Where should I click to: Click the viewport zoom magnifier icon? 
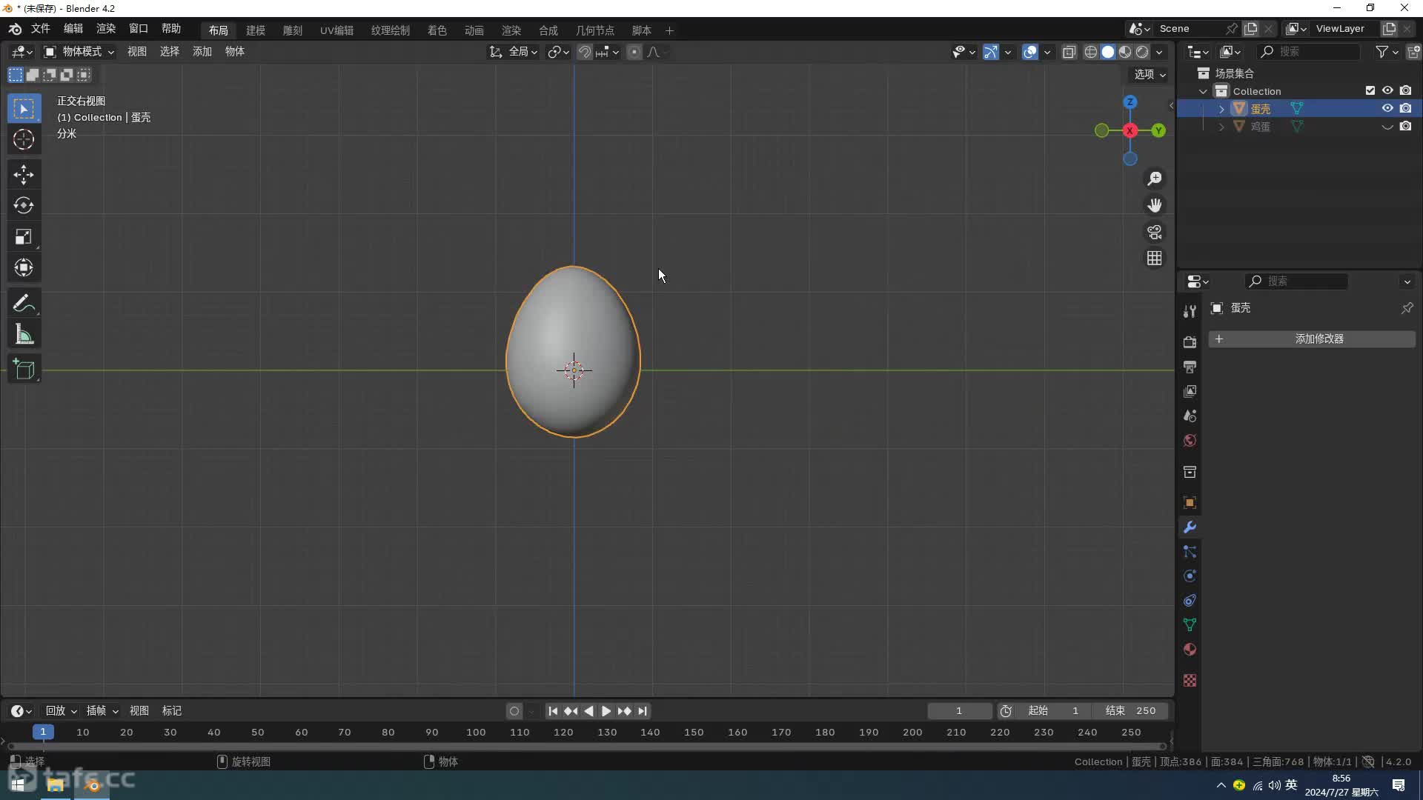pos(1155,179)
